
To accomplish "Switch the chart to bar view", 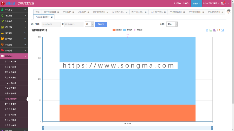I will pos(214,30).
